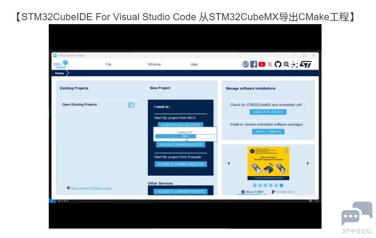Image resolution: width=376 pixels, height=238 pixels.
Task: Click the 'Existing Projects' heading
Action: click(74, 88)
